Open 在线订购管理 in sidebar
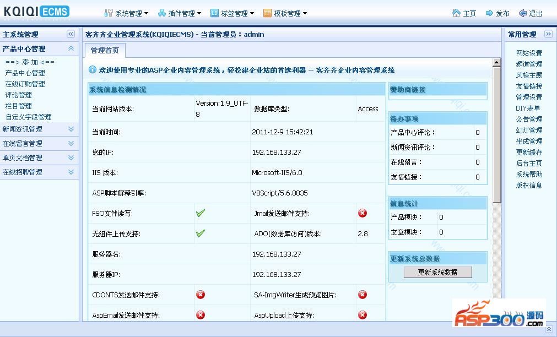This screenshot has width=557, height=337. [25, 84]
